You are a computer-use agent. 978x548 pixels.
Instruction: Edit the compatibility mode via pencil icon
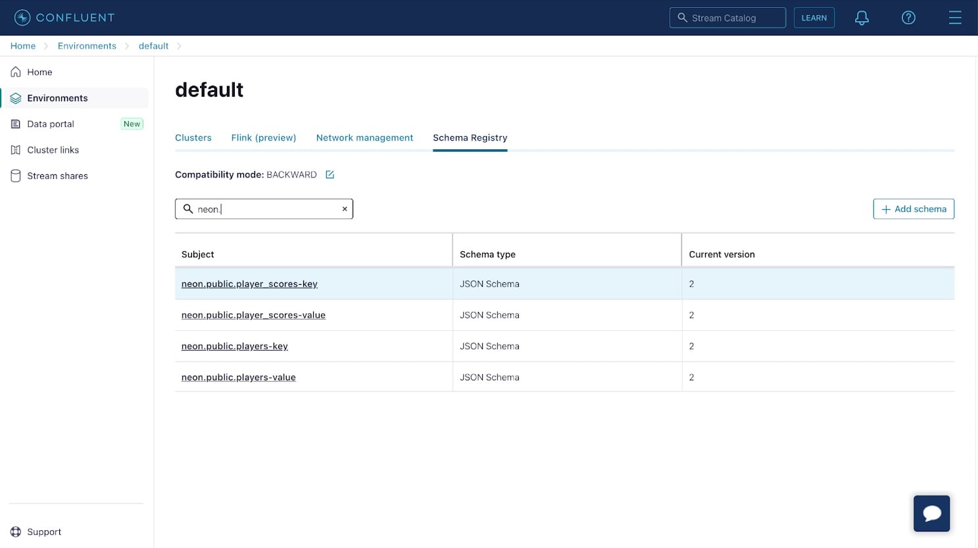330,174
